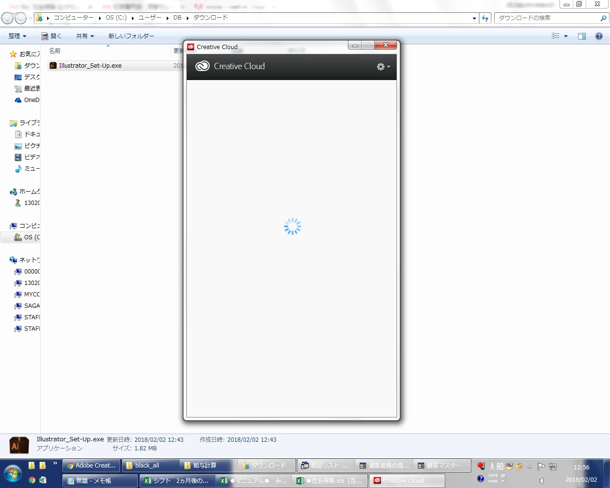Image resolution: width=610 pixels, height=488 pixels.
Task: Click the change view icon in the Explorer toolbar
Action: pos(556,36)
